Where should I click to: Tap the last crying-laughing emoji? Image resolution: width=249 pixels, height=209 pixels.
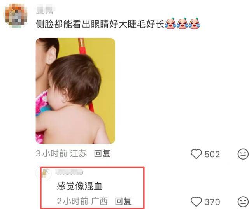(x=195, y=23)
